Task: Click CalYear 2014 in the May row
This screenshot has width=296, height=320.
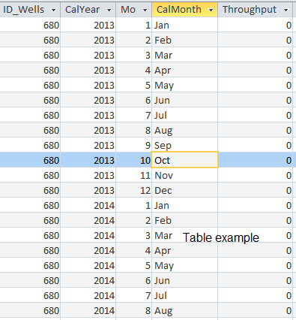Action: (x=88, y=265)
